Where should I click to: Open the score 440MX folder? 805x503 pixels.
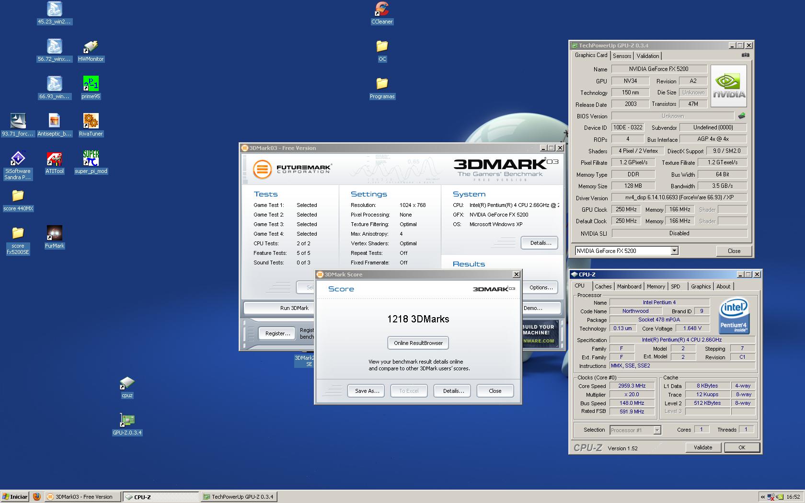pos(18,200)
